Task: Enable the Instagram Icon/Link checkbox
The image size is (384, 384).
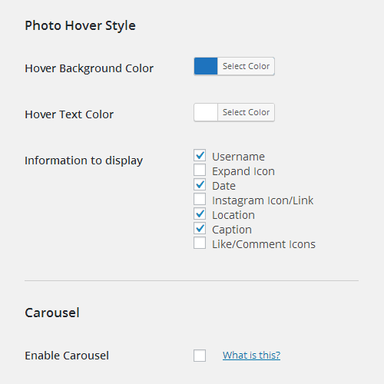Action: (200, 199)
